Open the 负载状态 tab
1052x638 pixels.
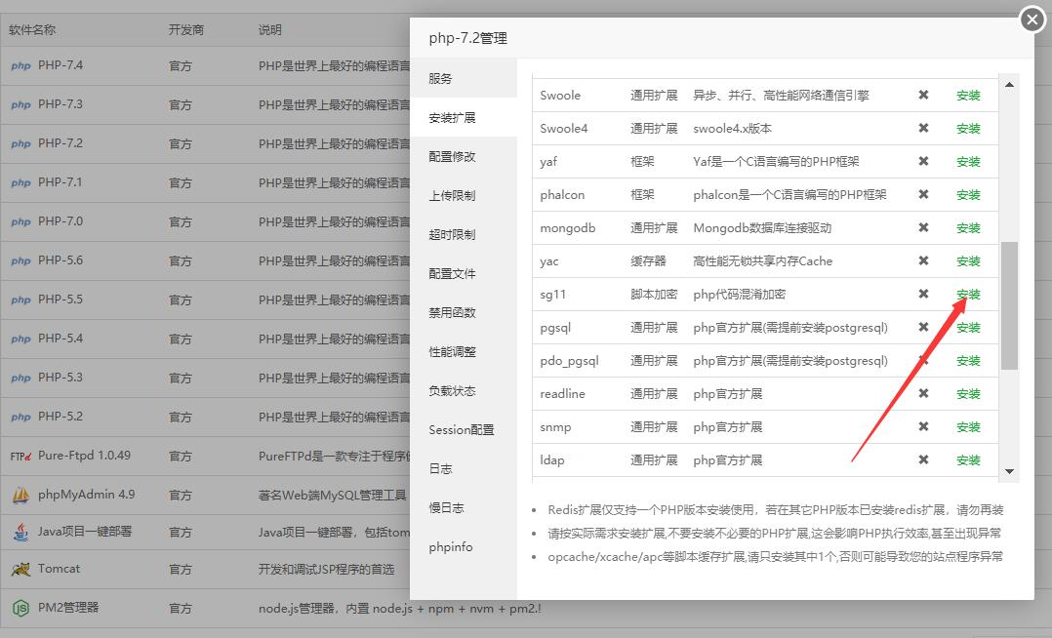coord(464,390)
